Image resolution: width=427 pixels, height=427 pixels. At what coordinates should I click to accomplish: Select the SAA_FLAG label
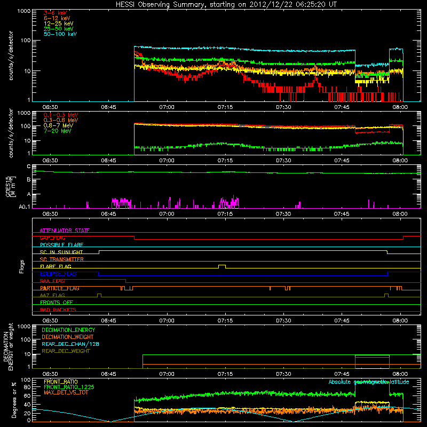click(52, 281)
